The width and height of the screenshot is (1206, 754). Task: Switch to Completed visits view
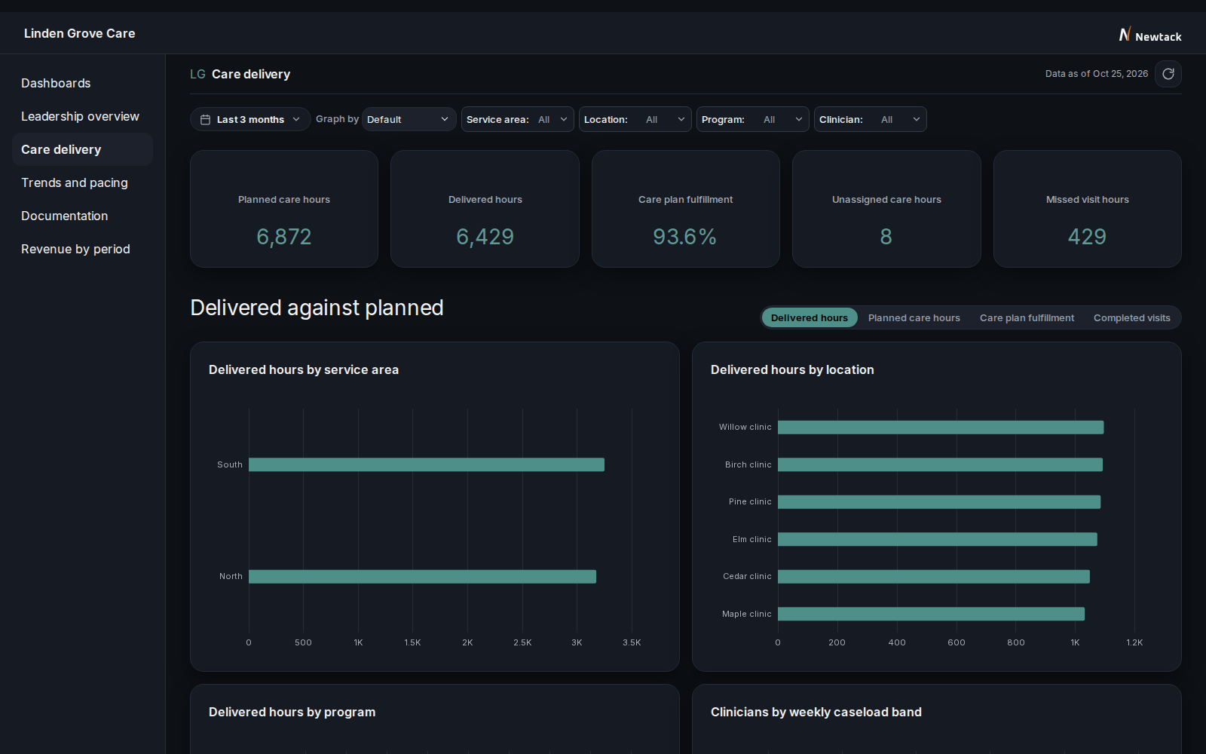pyautogui.click(x=1132, y=317)
